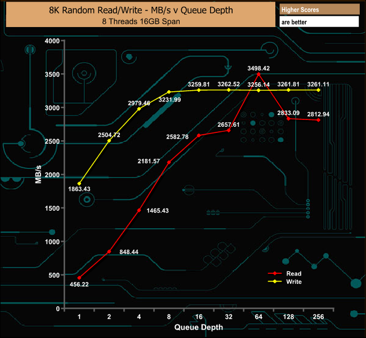The height and width of the screenshot is (338, 366).
Task: Click the x-axis tick label 2
Action: click(109, 317)
